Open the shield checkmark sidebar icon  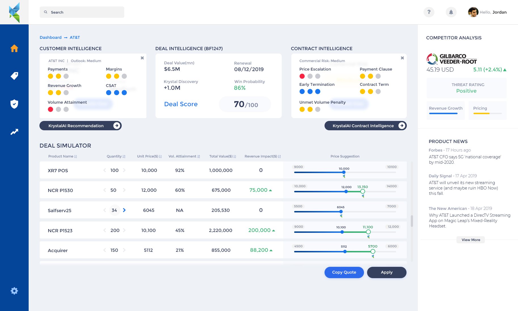click(x=14, y=104)
